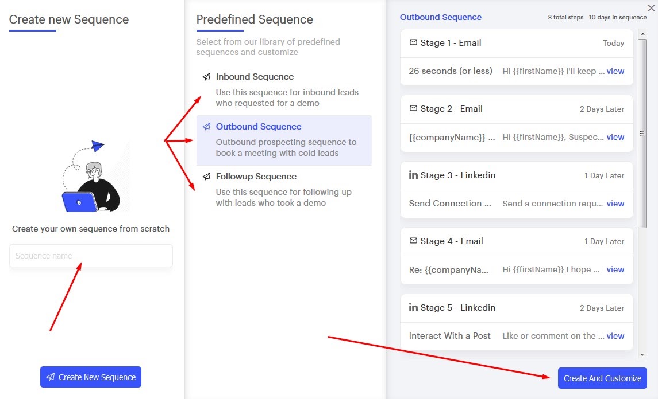
Task: Click the Inbound Sequence paper plane icon
Action: [206, 77]
